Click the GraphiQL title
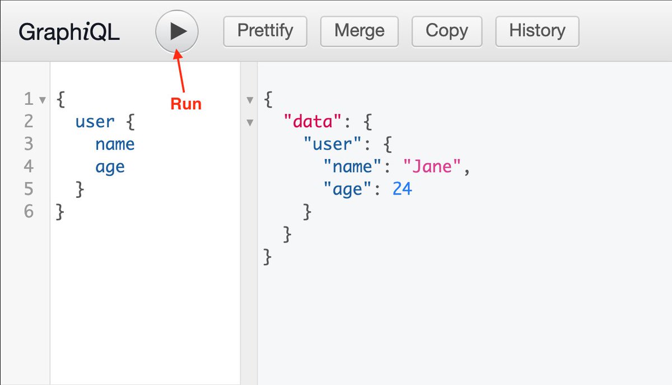The width and height of the screenshot is (672, 385). [69, 32]
